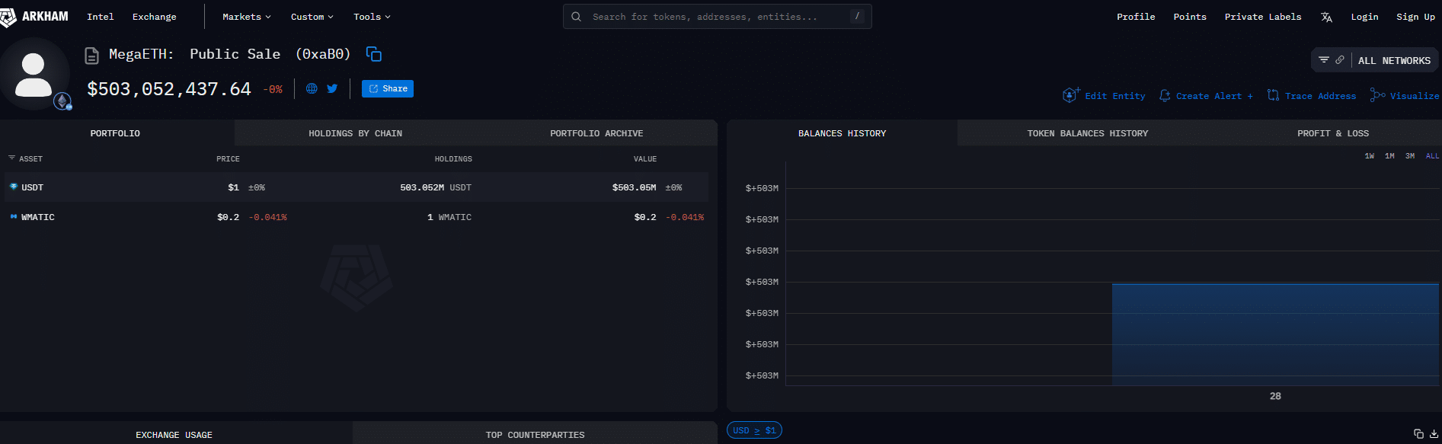Open the Profit & Loss tab

(1333, 133)
